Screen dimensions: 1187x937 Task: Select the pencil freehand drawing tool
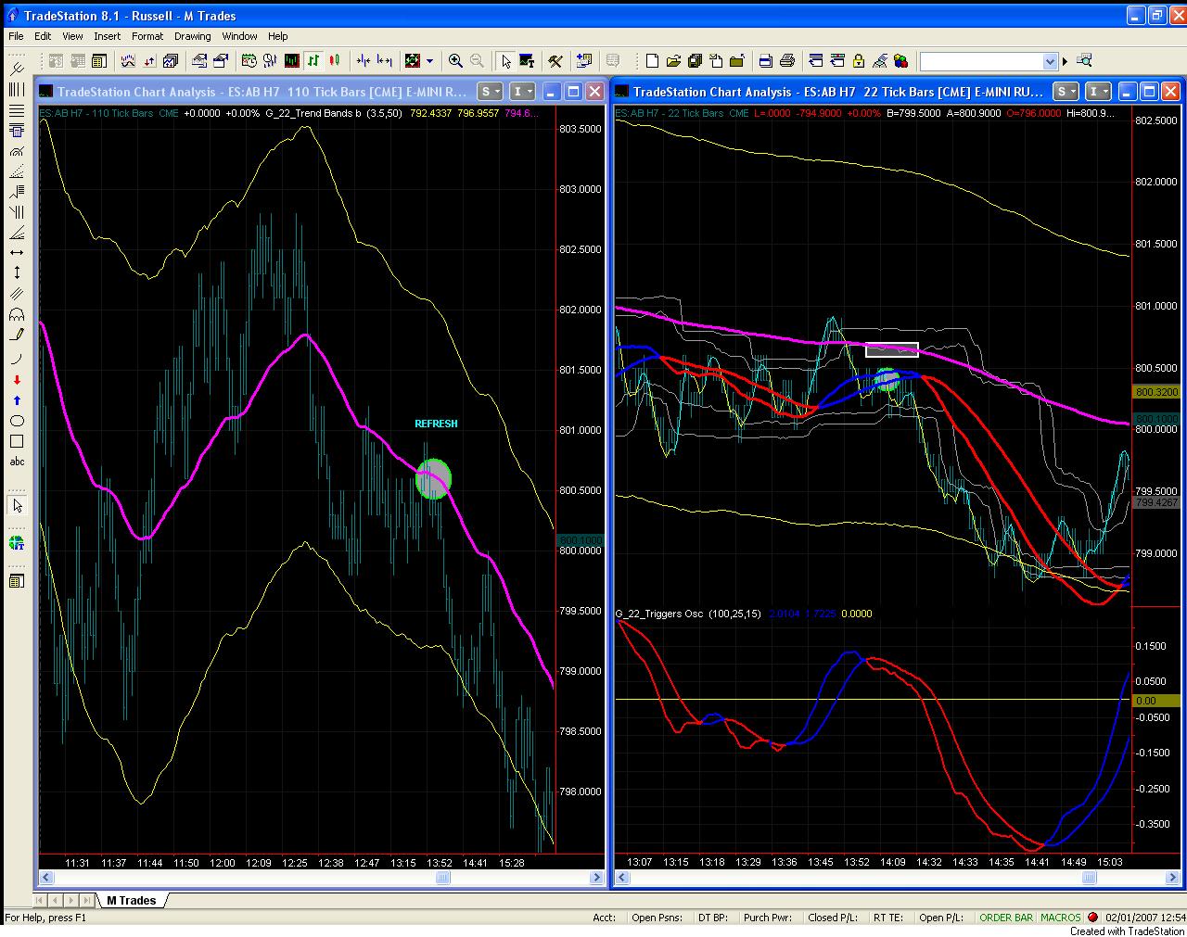(17, 334)
